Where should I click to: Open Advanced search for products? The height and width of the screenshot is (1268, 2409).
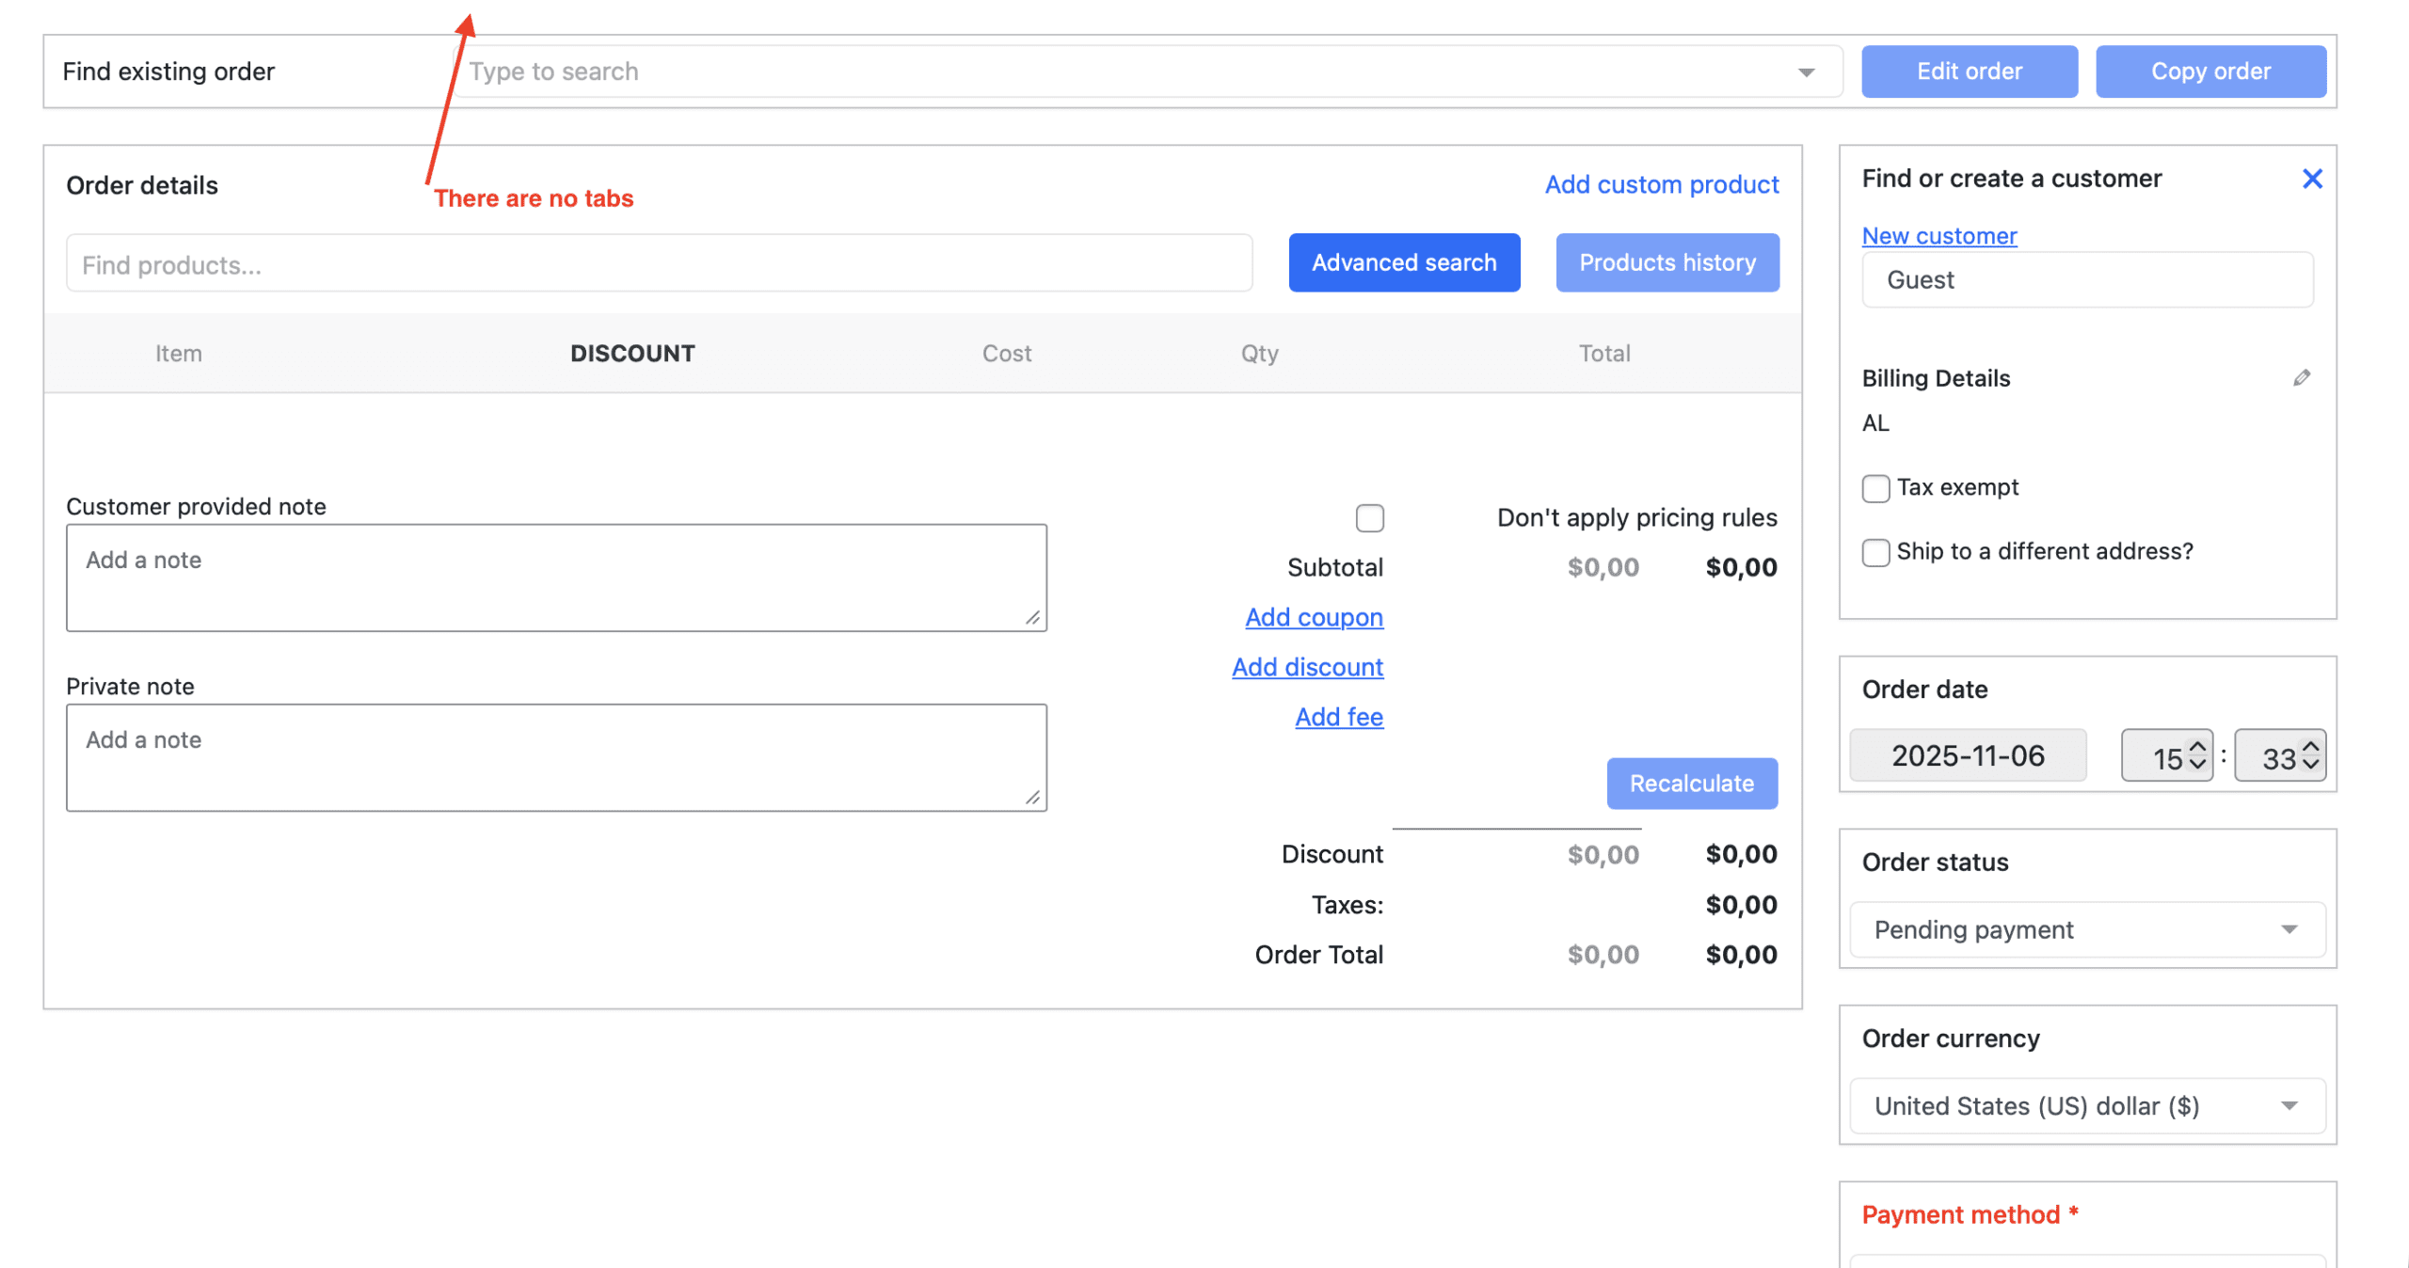coord(1403,262)
